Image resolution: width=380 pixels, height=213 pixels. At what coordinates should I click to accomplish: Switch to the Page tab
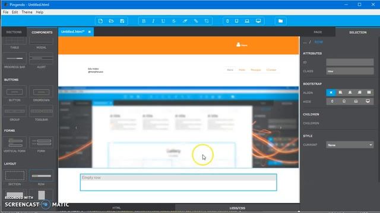[x=318, y=32]
